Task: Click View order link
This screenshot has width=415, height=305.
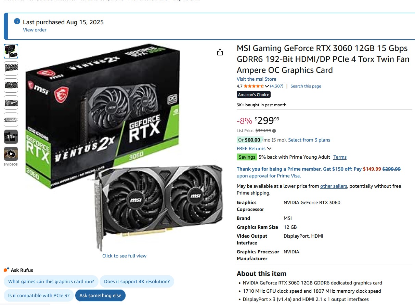Action: 35,30
